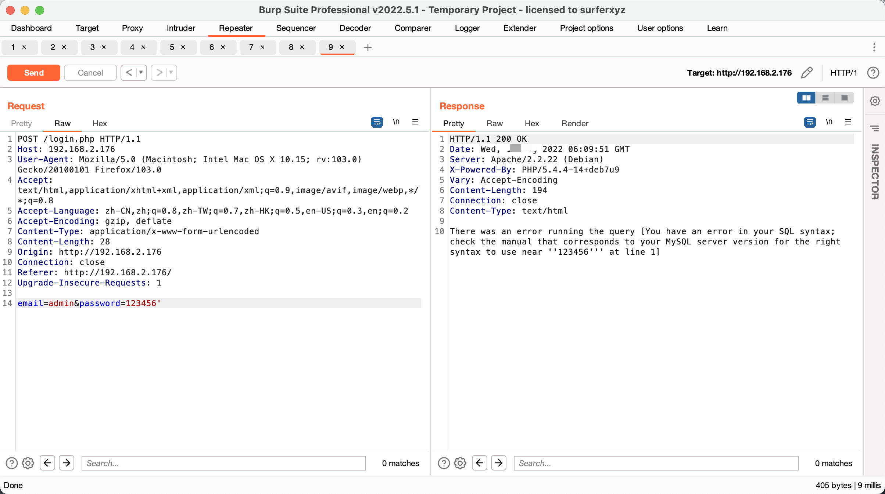Select side-by-side split layout icon
885x494 pixels.
click(806, 98)
